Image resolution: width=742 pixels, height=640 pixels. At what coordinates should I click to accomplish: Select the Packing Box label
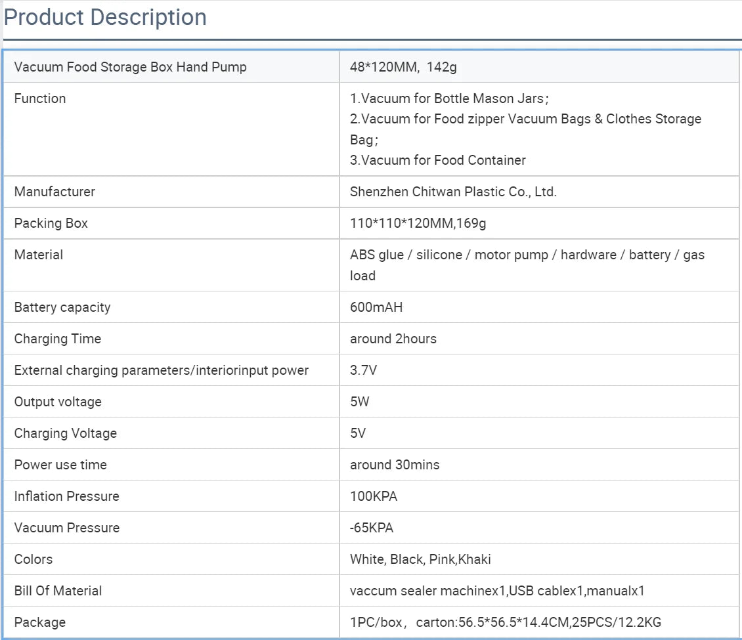(x=51, y=223)
